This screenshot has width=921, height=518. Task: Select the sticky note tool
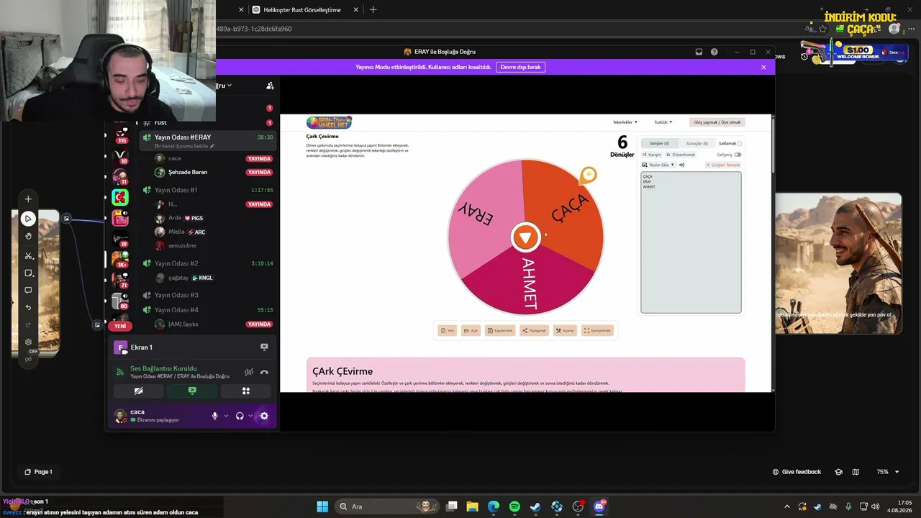tap(28, 273)
